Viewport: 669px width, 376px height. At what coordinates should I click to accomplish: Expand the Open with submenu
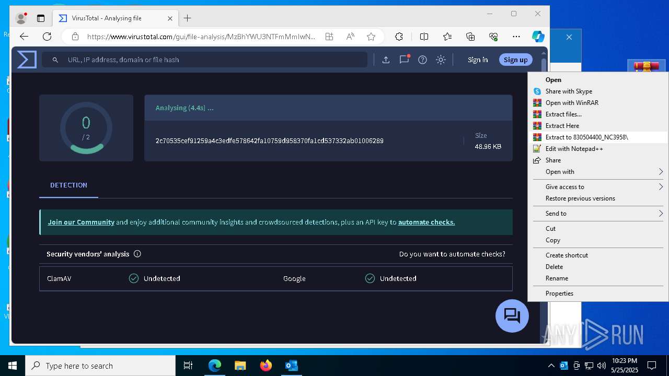click(598, 172)
